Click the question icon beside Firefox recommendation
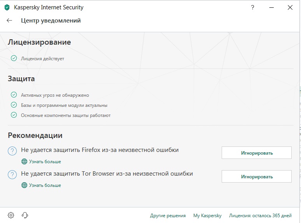Viewport: 301px width, 223px height. (12, 151)
